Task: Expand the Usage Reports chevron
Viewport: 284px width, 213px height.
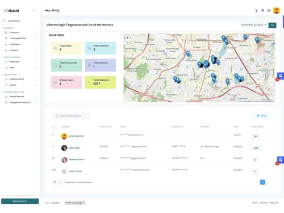Action: (36, 97)
